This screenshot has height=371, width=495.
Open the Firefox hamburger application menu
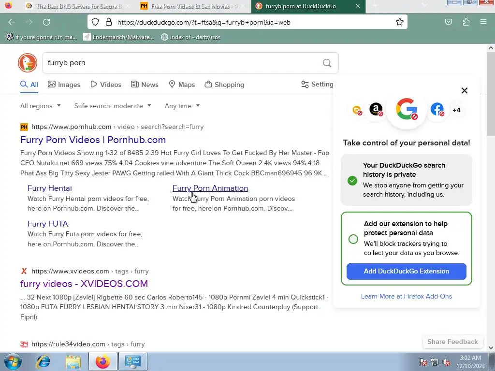[483, 22]
